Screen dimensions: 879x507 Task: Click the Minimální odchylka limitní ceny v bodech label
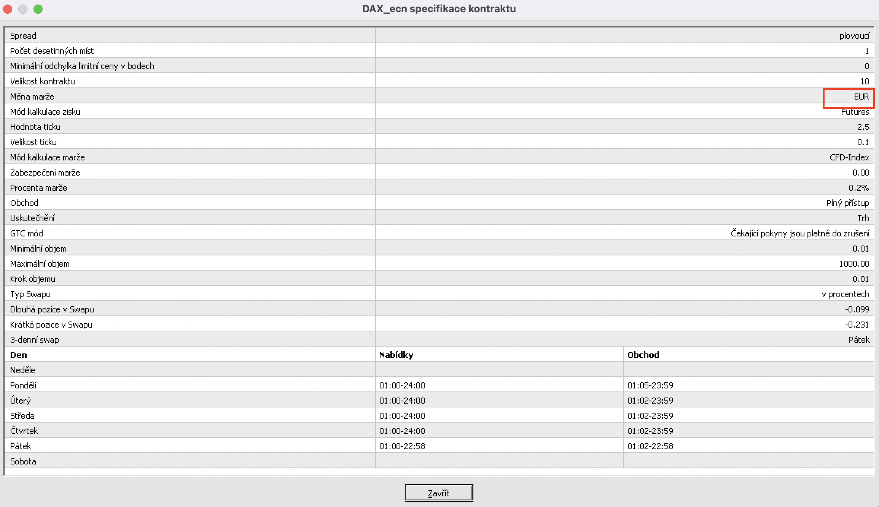[82, 66]
